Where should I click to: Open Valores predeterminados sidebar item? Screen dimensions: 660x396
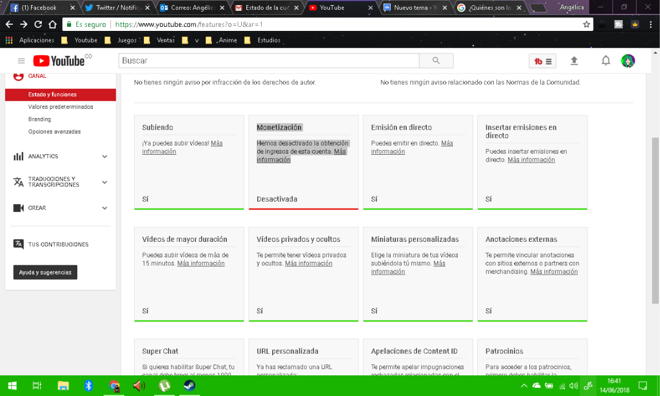coord(60,107)
